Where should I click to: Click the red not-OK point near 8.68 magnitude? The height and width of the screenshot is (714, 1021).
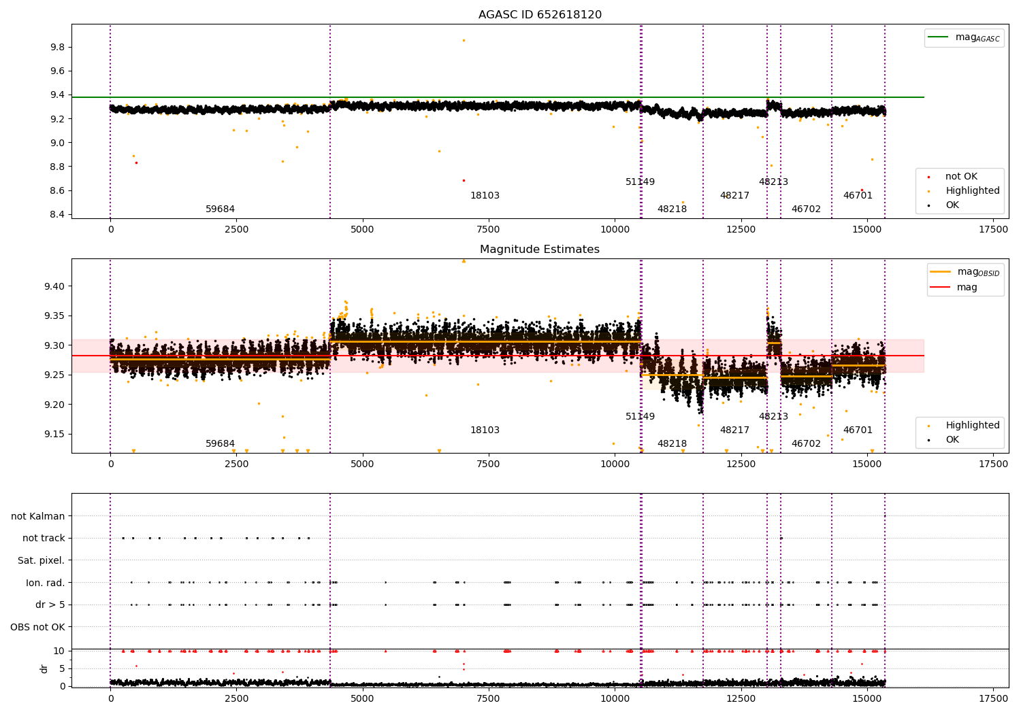tap(464, 180)
